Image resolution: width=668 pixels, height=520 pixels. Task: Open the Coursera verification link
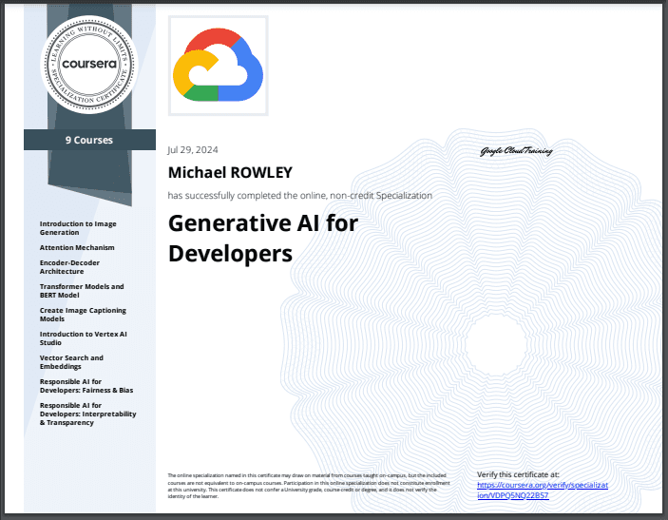(x=543, y=491)
